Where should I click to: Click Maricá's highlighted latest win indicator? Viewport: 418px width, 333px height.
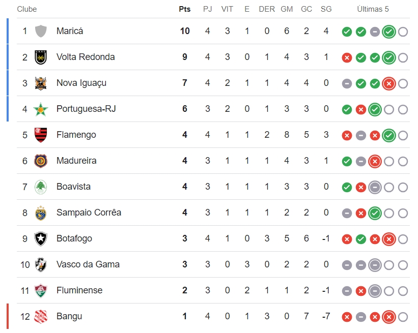point(388,32)
